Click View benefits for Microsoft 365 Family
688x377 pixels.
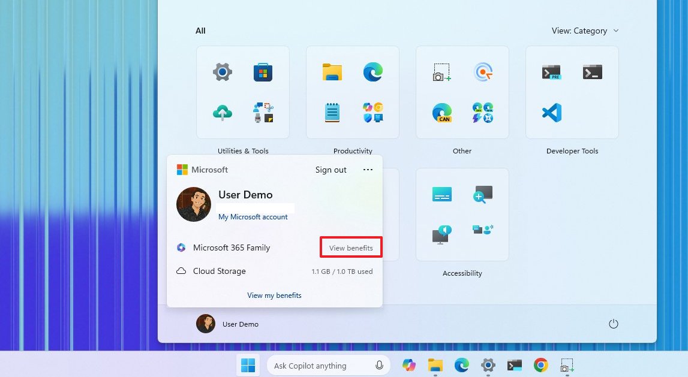click(351, 247)
